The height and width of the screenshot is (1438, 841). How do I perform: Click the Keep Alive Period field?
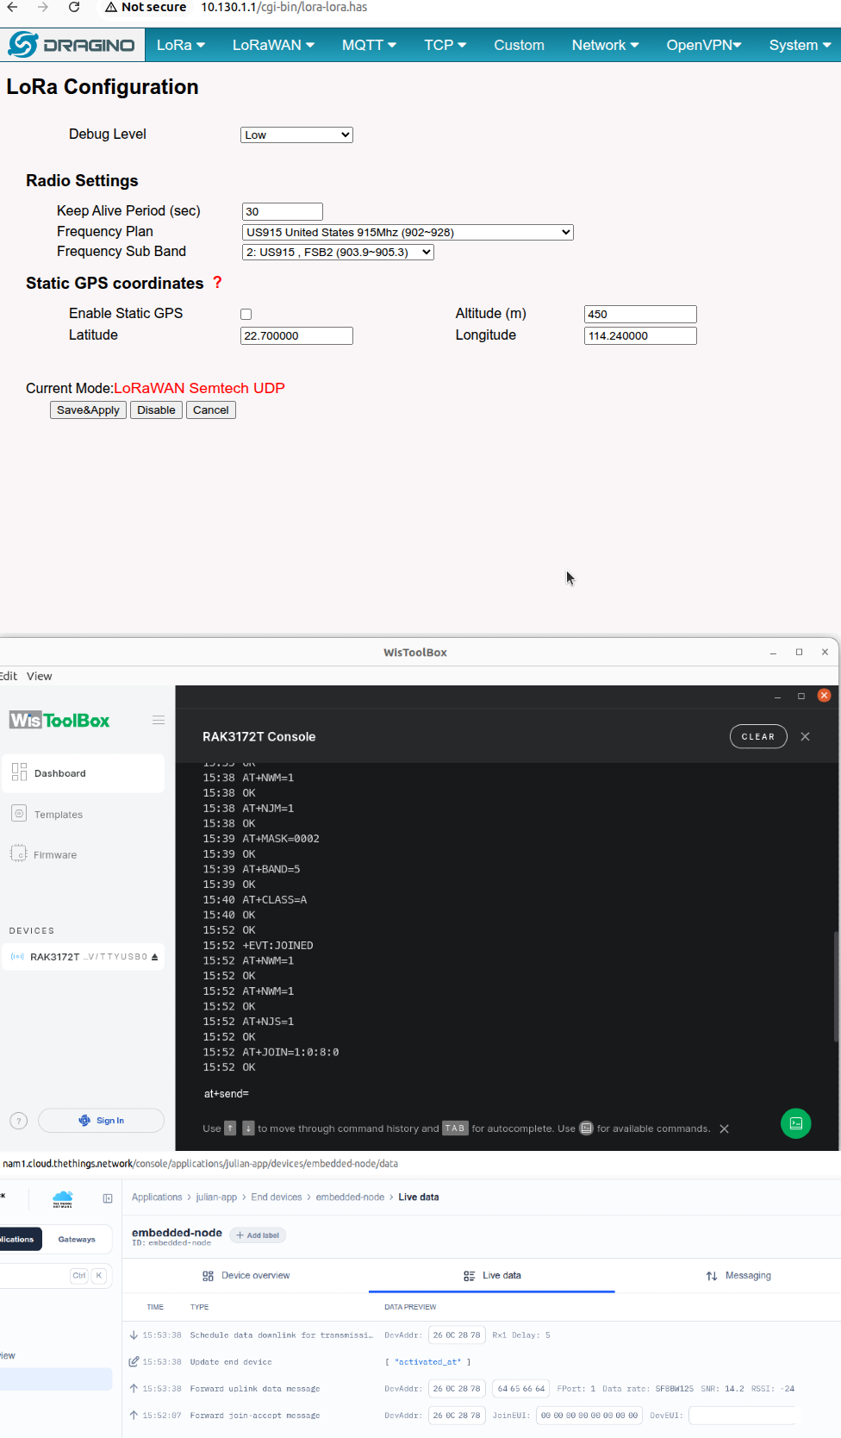click(282, 212)
